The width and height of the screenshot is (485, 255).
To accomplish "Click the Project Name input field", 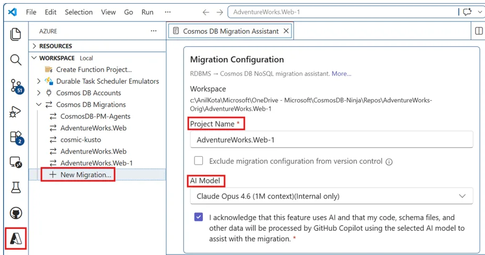I will 331,140.
